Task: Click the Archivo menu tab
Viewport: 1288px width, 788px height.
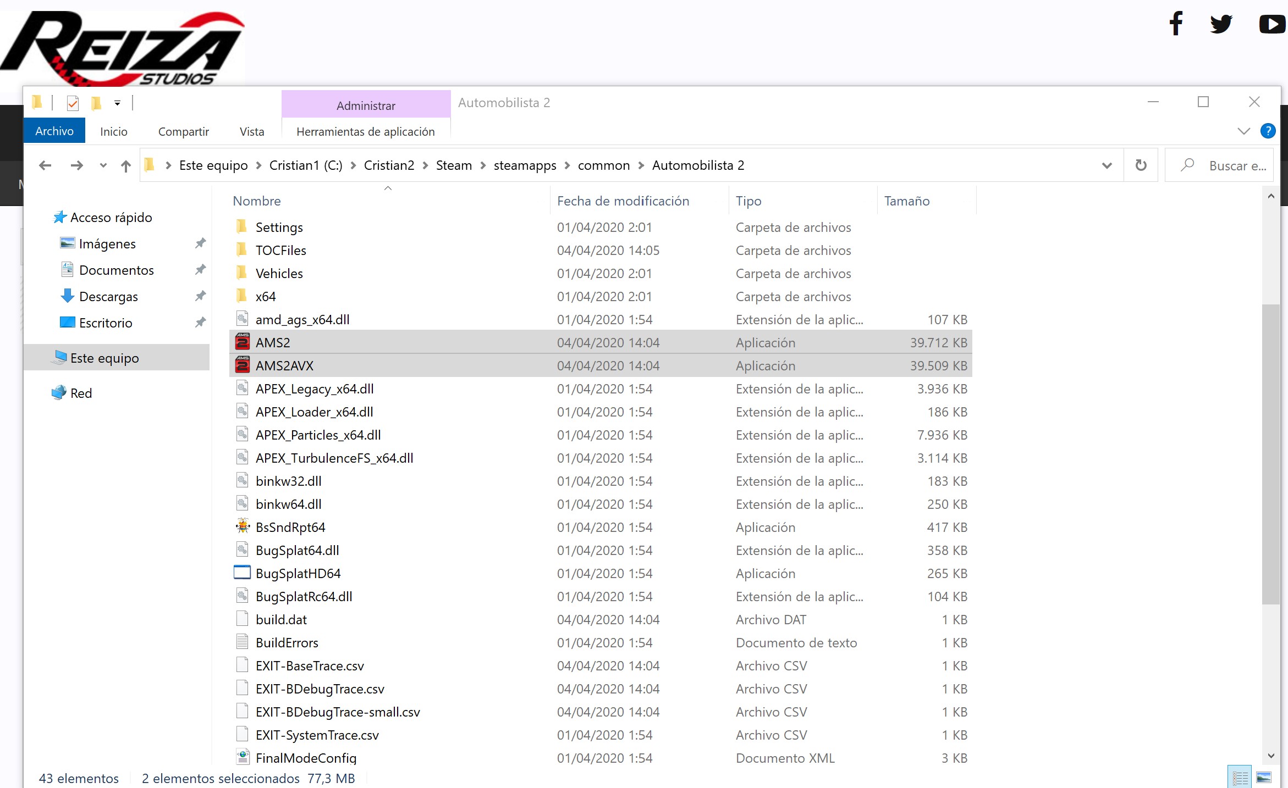Action: pos(55,131)
